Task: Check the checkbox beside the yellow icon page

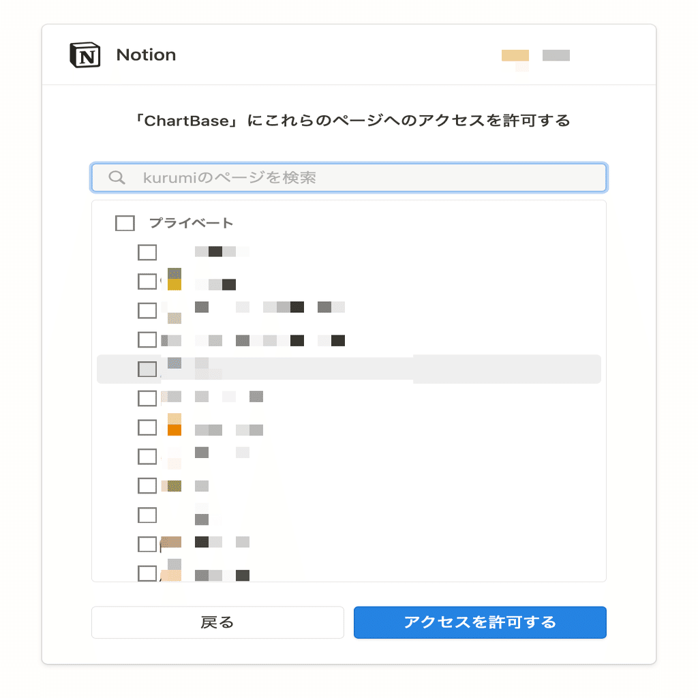Action: (147, 282)
